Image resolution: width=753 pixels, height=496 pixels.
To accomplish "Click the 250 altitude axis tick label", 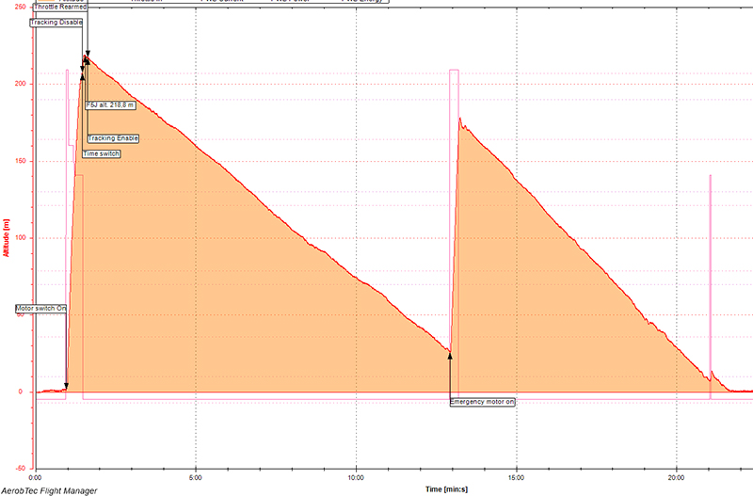I will click(x=24, y=7).
